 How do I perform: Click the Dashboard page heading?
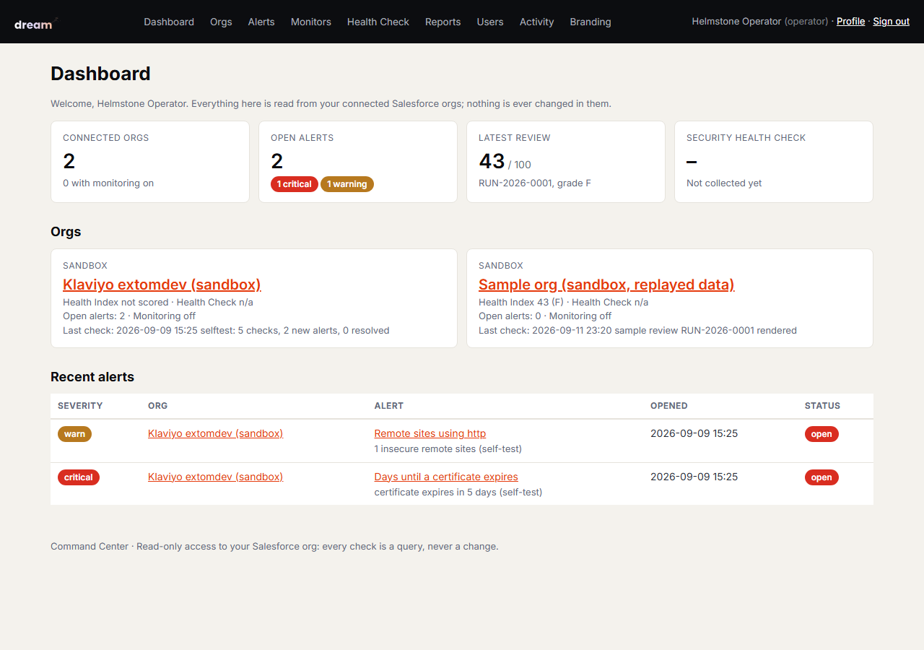(x=100, y=74)
